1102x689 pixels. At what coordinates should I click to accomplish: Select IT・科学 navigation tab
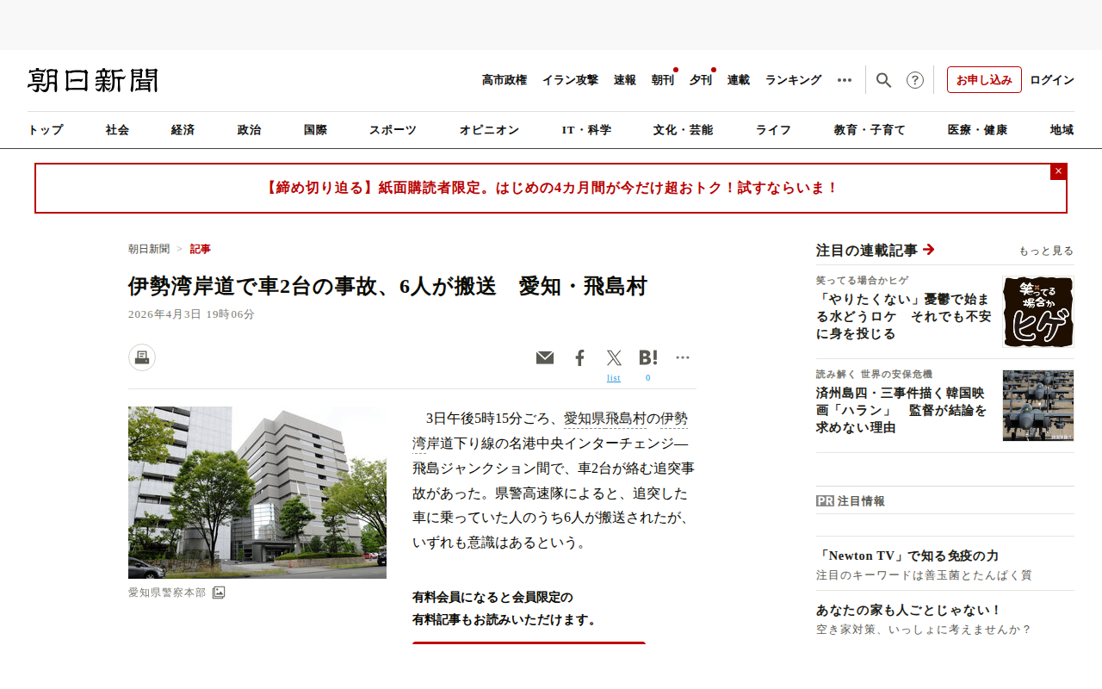point(586,130)
